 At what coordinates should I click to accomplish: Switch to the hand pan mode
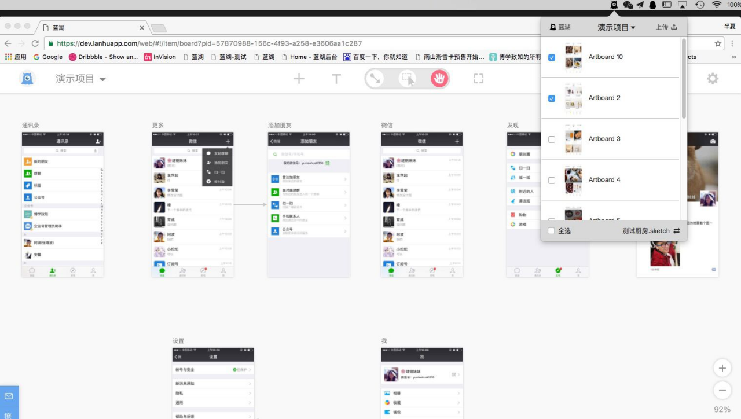[440, 79]
